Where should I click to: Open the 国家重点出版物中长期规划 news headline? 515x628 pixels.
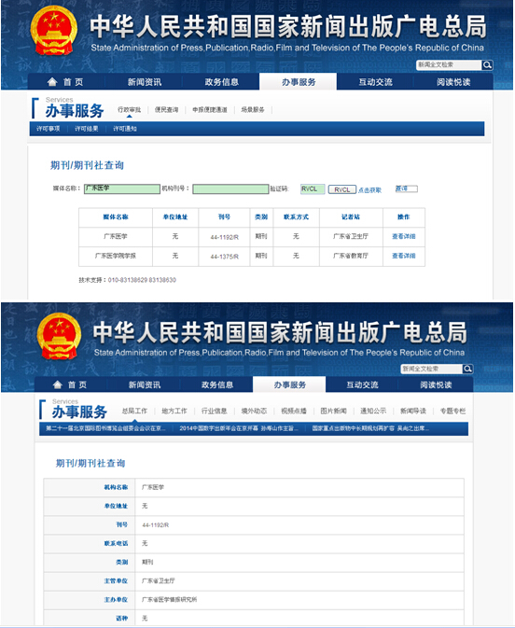tap(370, 428)
